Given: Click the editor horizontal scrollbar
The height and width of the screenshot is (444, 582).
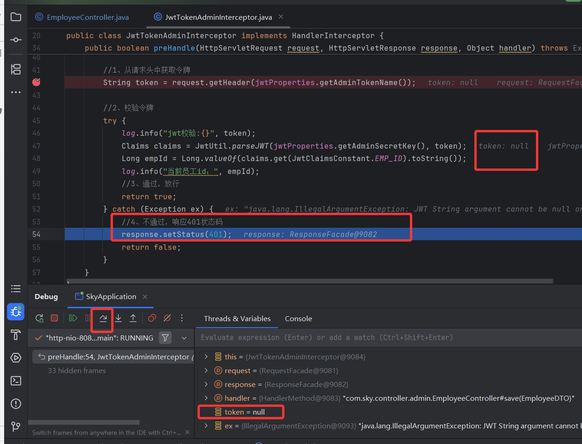Looking at the screenshot, I should click(310, 281).
